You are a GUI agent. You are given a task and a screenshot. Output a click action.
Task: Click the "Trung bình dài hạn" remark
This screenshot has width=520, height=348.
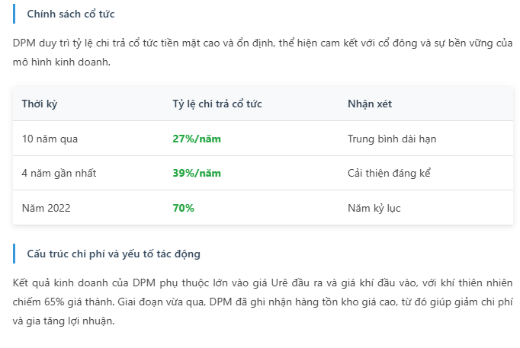click(x=392, y=139)
